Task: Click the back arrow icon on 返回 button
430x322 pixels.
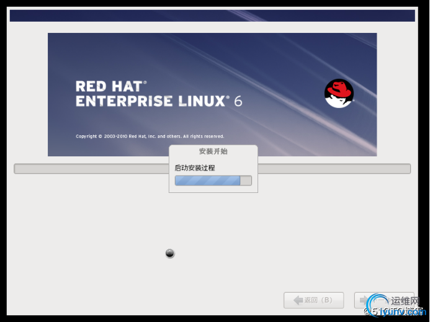Action: [x=298, y=300]
